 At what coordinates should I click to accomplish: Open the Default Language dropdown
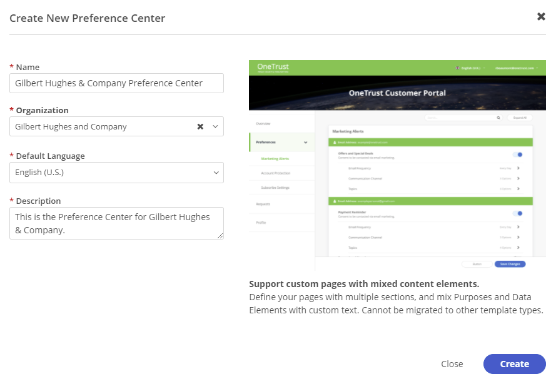click(x=116, y=173)
